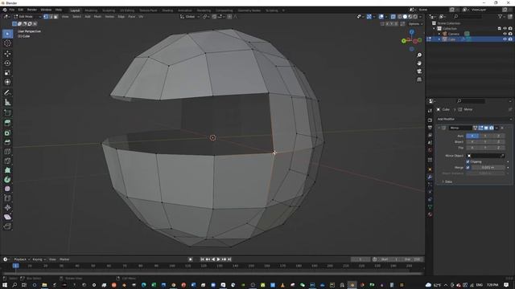Select the Inset Faces tool

pos(7,132)
